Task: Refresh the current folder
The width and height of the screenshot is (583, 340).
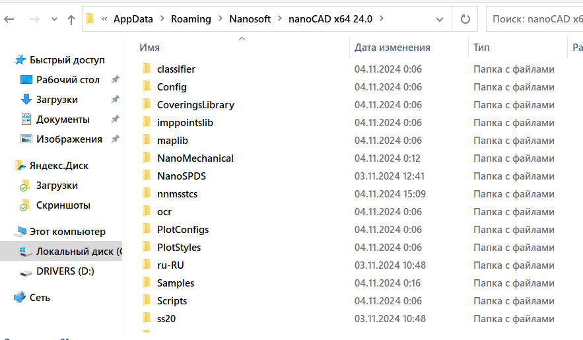Action: pyautogui.click(x=465, y=19)
